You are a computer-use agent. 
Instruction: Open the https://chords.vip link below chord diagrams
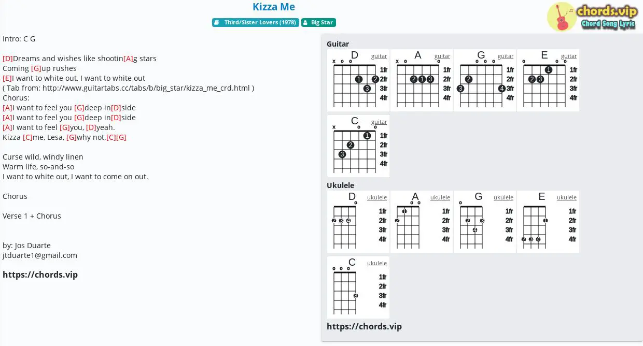(x=364, y=326)
